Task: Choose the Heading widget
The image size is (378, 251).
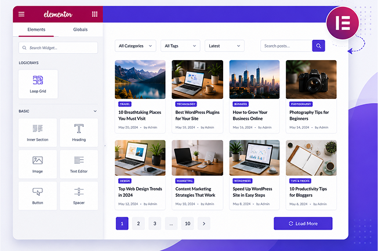Action: (x=79, y=132)
